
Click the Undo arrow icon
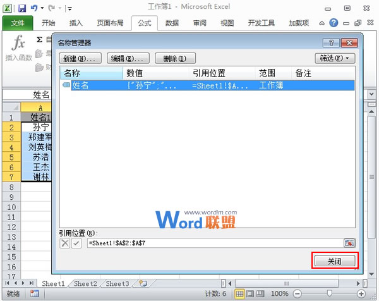tap(33, 8)
